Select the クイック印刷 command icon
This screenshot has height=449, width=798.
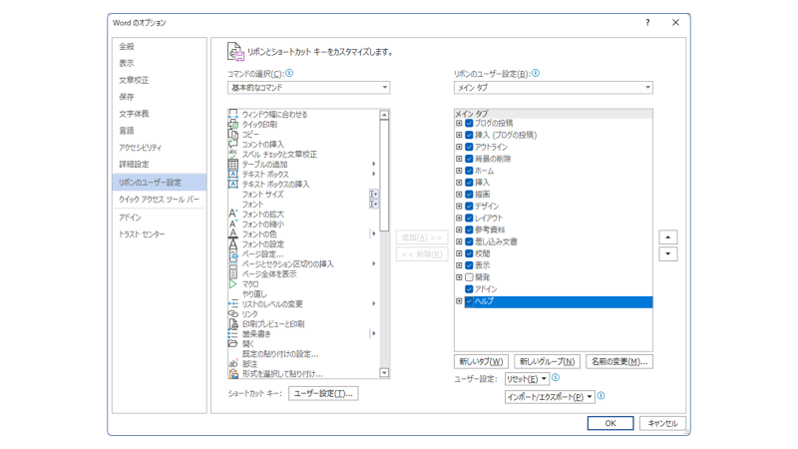point(232,124)
